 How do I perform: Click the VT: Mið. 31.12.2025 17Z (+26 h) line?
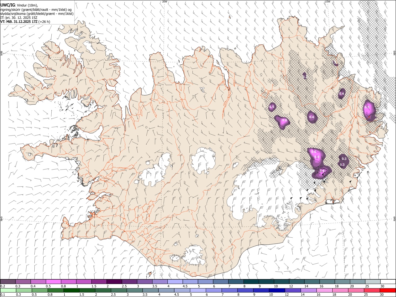point(25,22)
